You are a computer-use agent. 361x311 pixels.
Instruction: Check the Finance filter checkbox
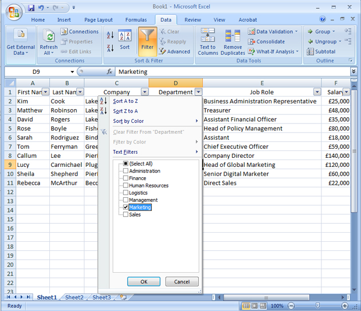125,178
